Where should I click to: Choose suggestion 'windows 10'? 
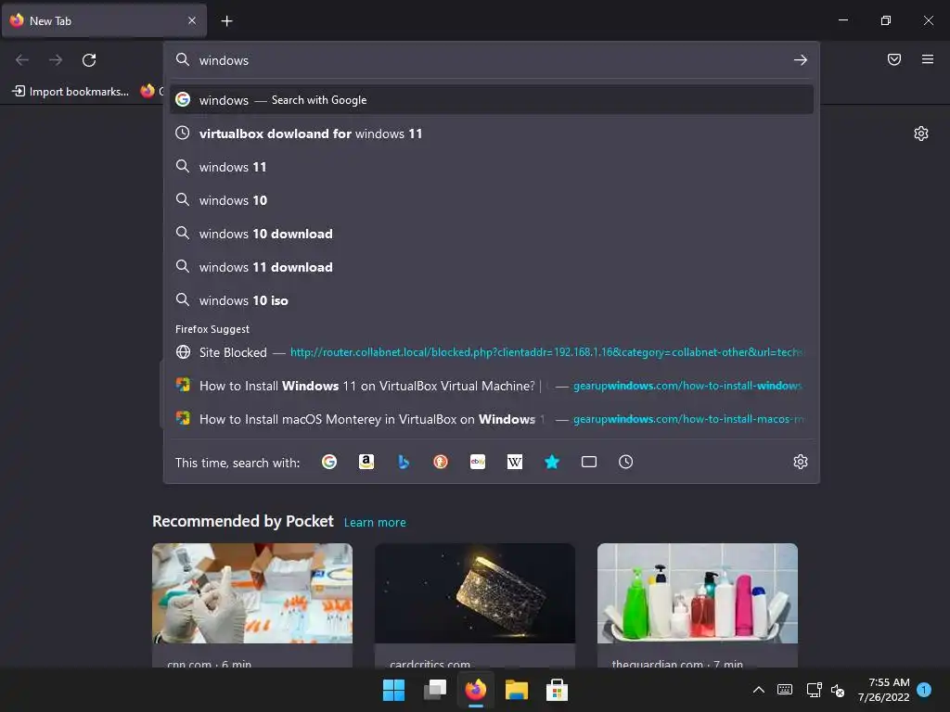[492, 200]
